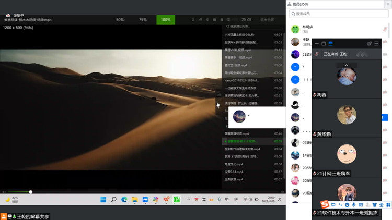
Task: Play the 03:09 song video in playlist
Action: pyautogui.click(x=253, y=156)
